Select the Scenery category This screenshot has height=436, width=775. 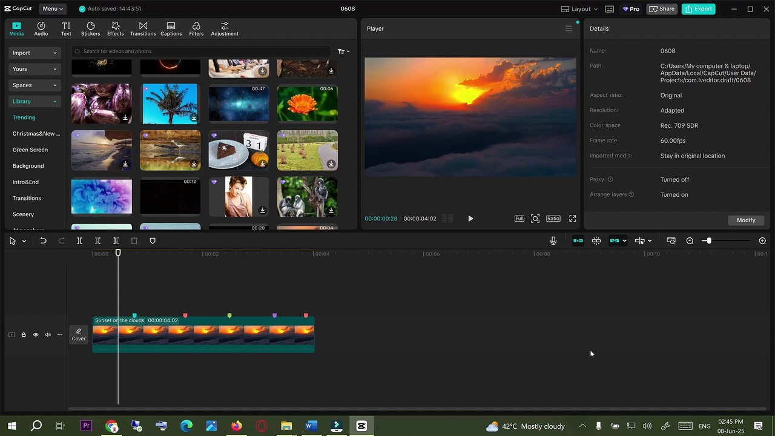[x=23, y=214]
